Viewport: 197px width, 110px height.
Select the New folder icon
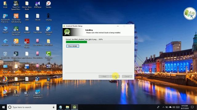(38, 30)
